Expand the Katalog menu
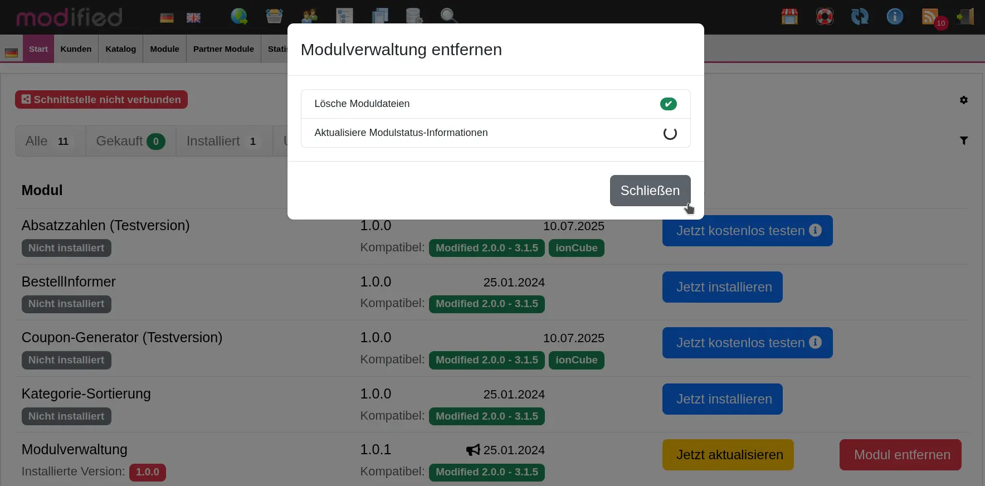 (120, 49)
